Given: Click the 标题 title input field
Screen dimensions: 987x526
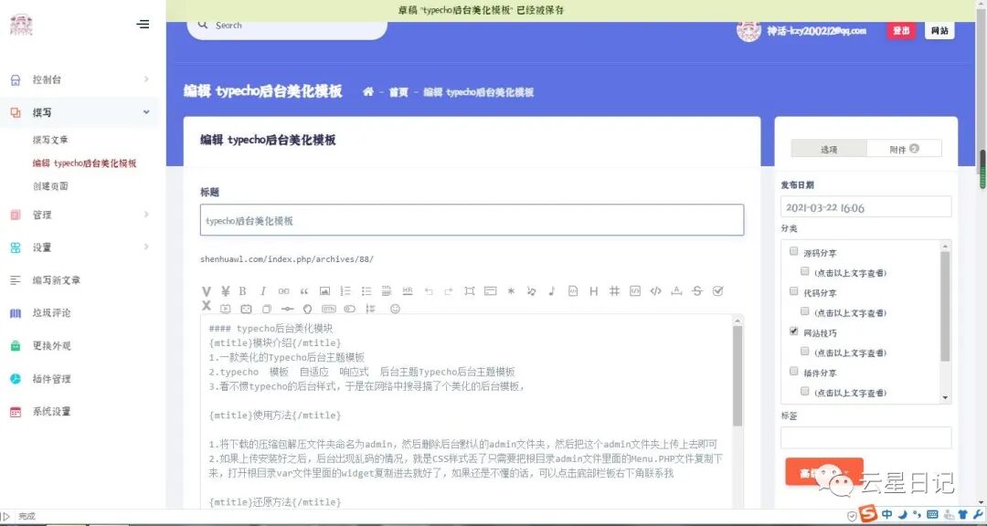Looking at the screenshot, I should click(x=472, y=220).
